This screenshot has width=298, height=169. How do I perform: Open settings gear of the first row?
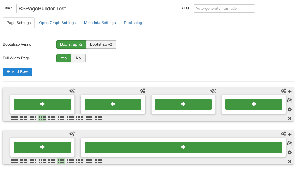(x=289, y=110)
